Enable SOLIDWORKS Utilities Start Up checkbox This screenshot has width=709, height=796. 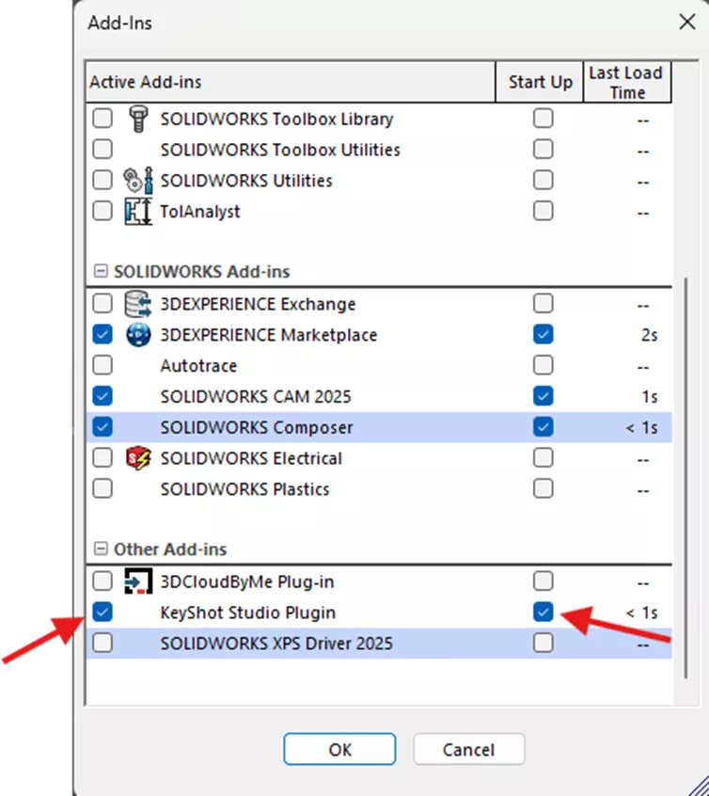click(x=544, y=181)
